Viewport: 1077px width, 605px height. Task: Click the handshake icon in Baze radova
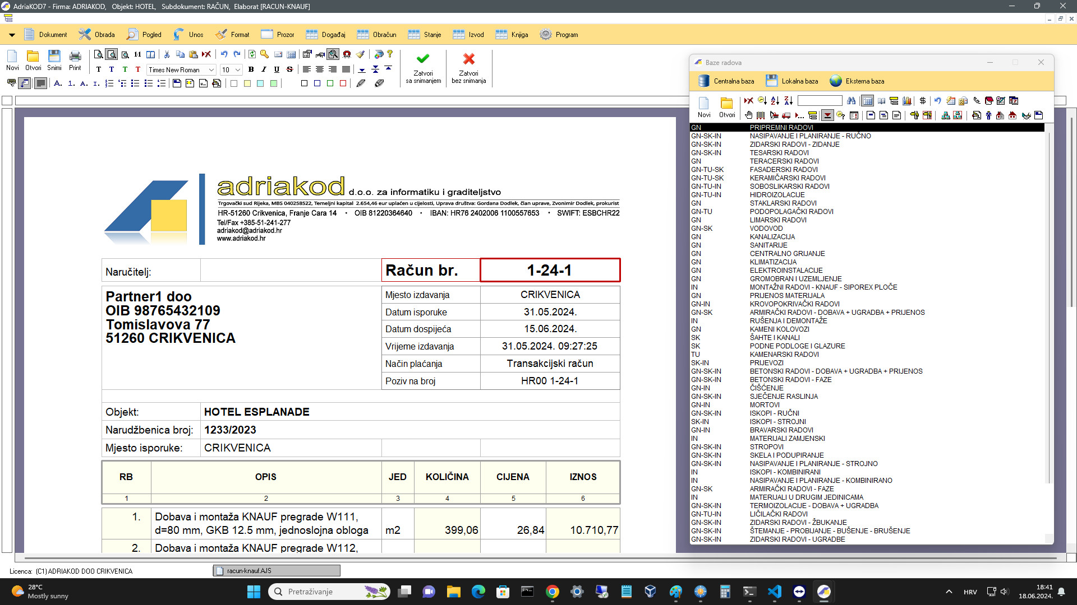pos(1026,115)
